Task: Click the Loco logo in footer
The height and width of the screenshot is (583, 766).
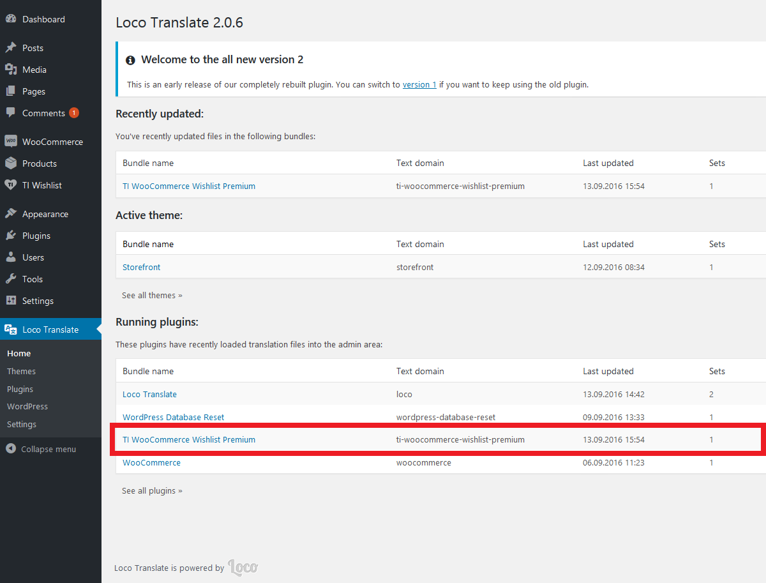Action: [x=243, y=567]
